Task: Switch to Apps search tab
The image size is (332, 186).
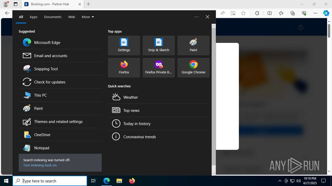Action: (33, 17)
